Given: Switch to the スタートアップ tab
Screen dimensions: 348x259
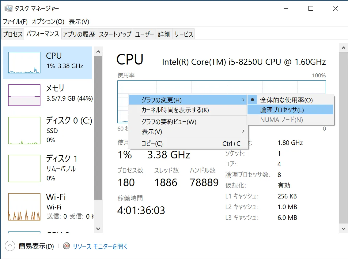Looking at the screenshot, I should [x=115, y=34].
